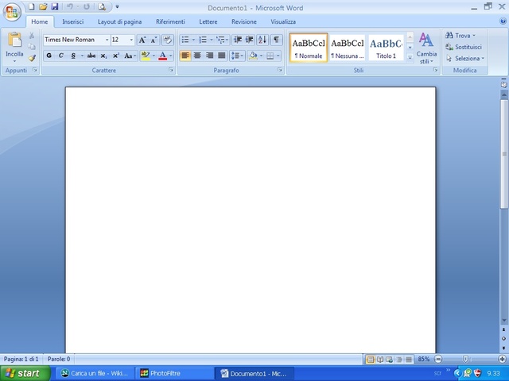The image size is (509, 381).
Task: Apply text highlight color
Action: coord(146,56)
